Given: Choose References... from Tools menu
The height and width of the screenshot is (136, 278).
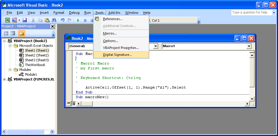Looking at the screenshot, I should pyautogui.click(x=121, y=19).
